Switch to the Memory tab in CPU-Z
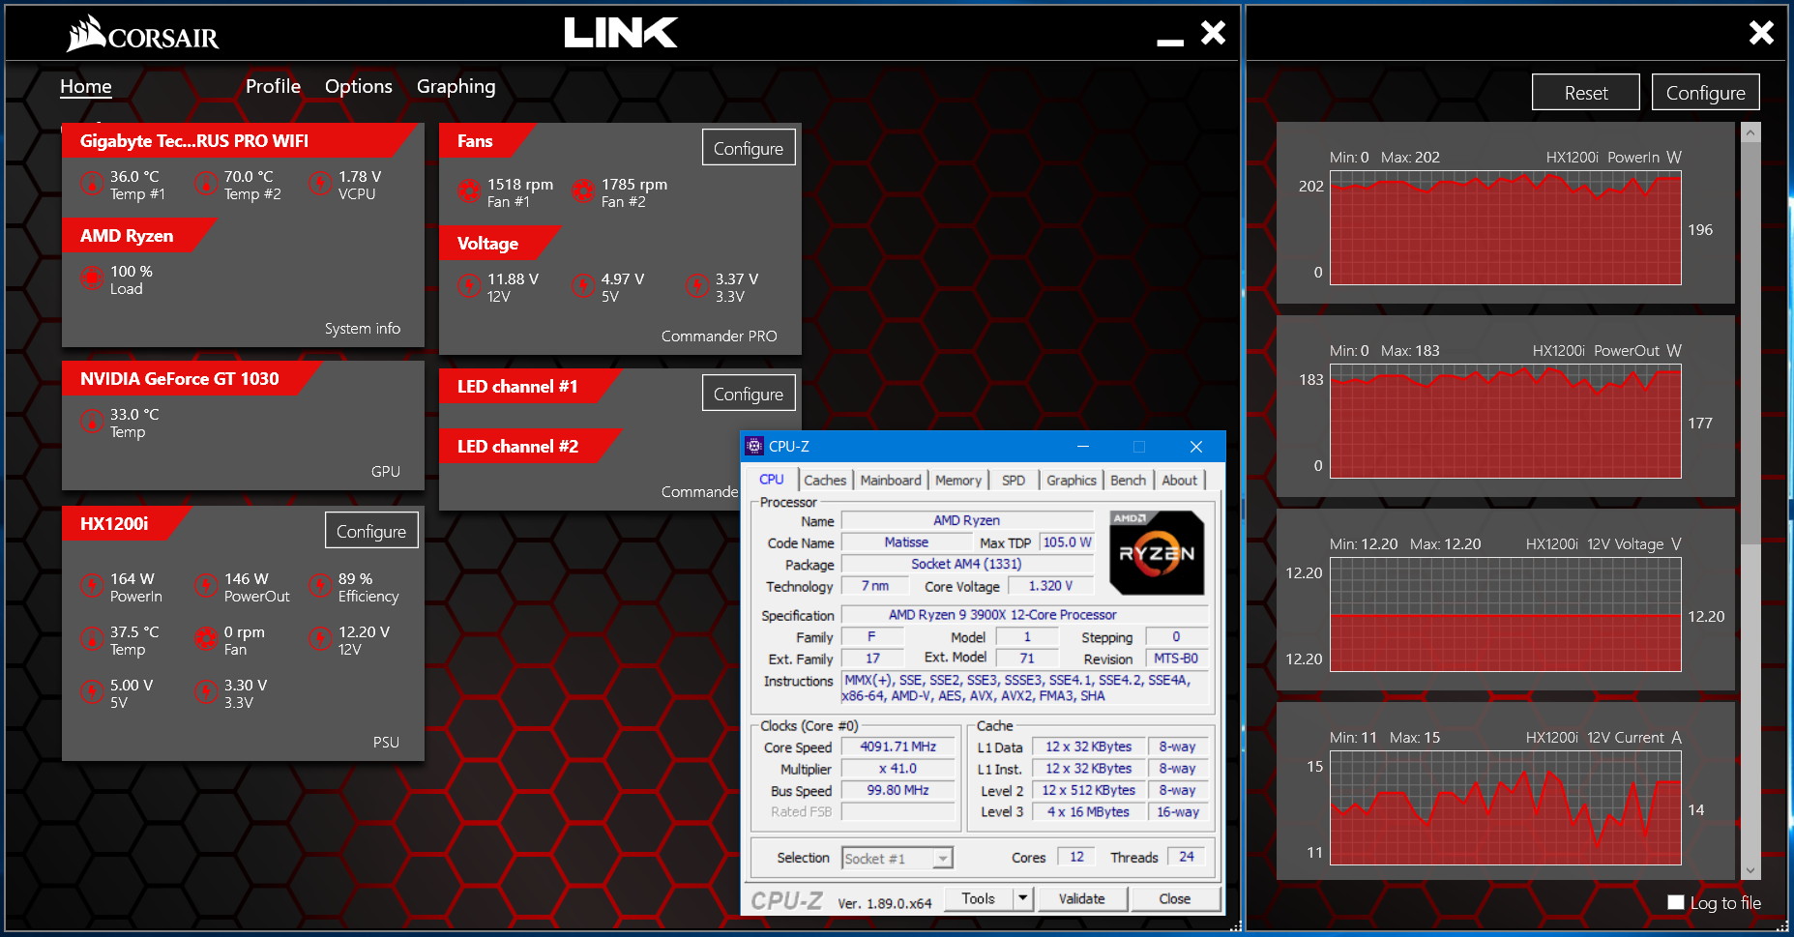The height and width of the screenshot is (937, 1794). point(958,480)
